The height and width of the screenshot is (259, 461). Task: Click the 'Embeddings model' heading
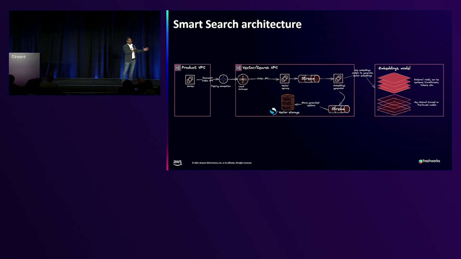point(394,68)
